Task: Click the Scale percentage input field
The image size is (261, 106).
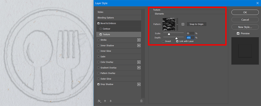Action: (190, 33)
